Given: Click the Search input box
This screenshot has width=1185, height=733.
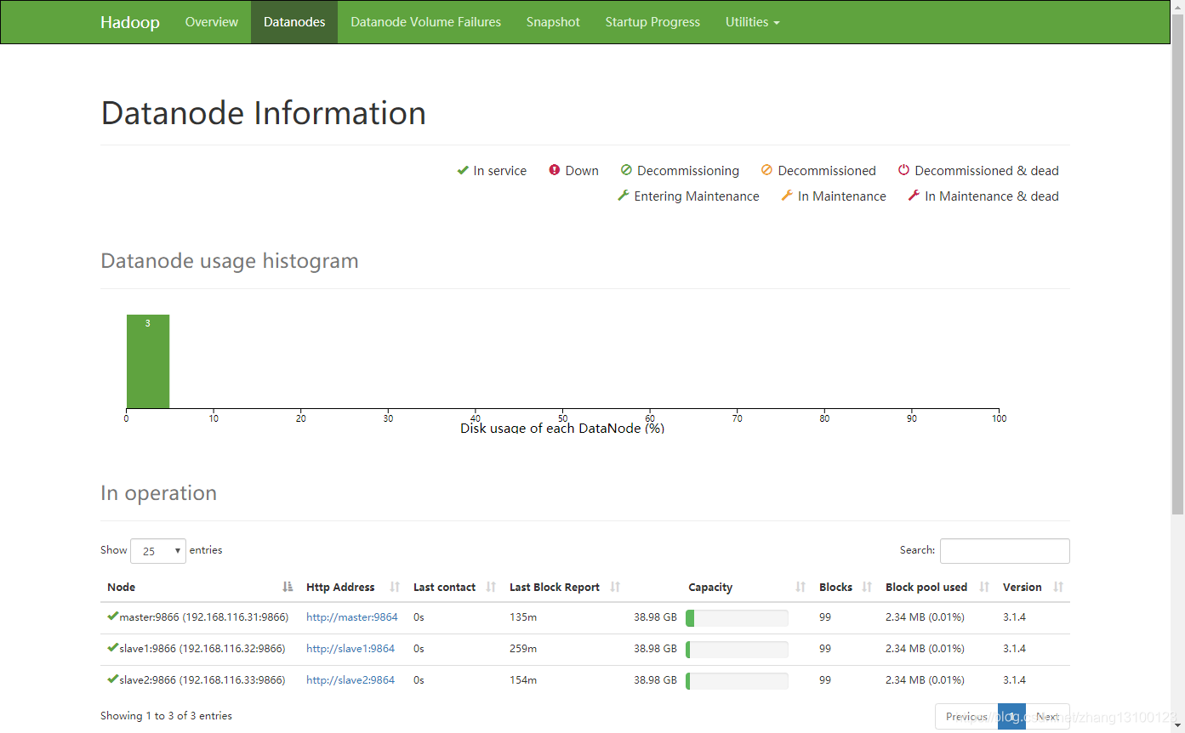Looking at the screenshot, I should pos(1005,550).
